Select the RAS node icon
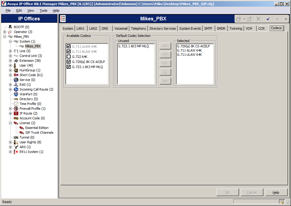 tap(16, 85)
